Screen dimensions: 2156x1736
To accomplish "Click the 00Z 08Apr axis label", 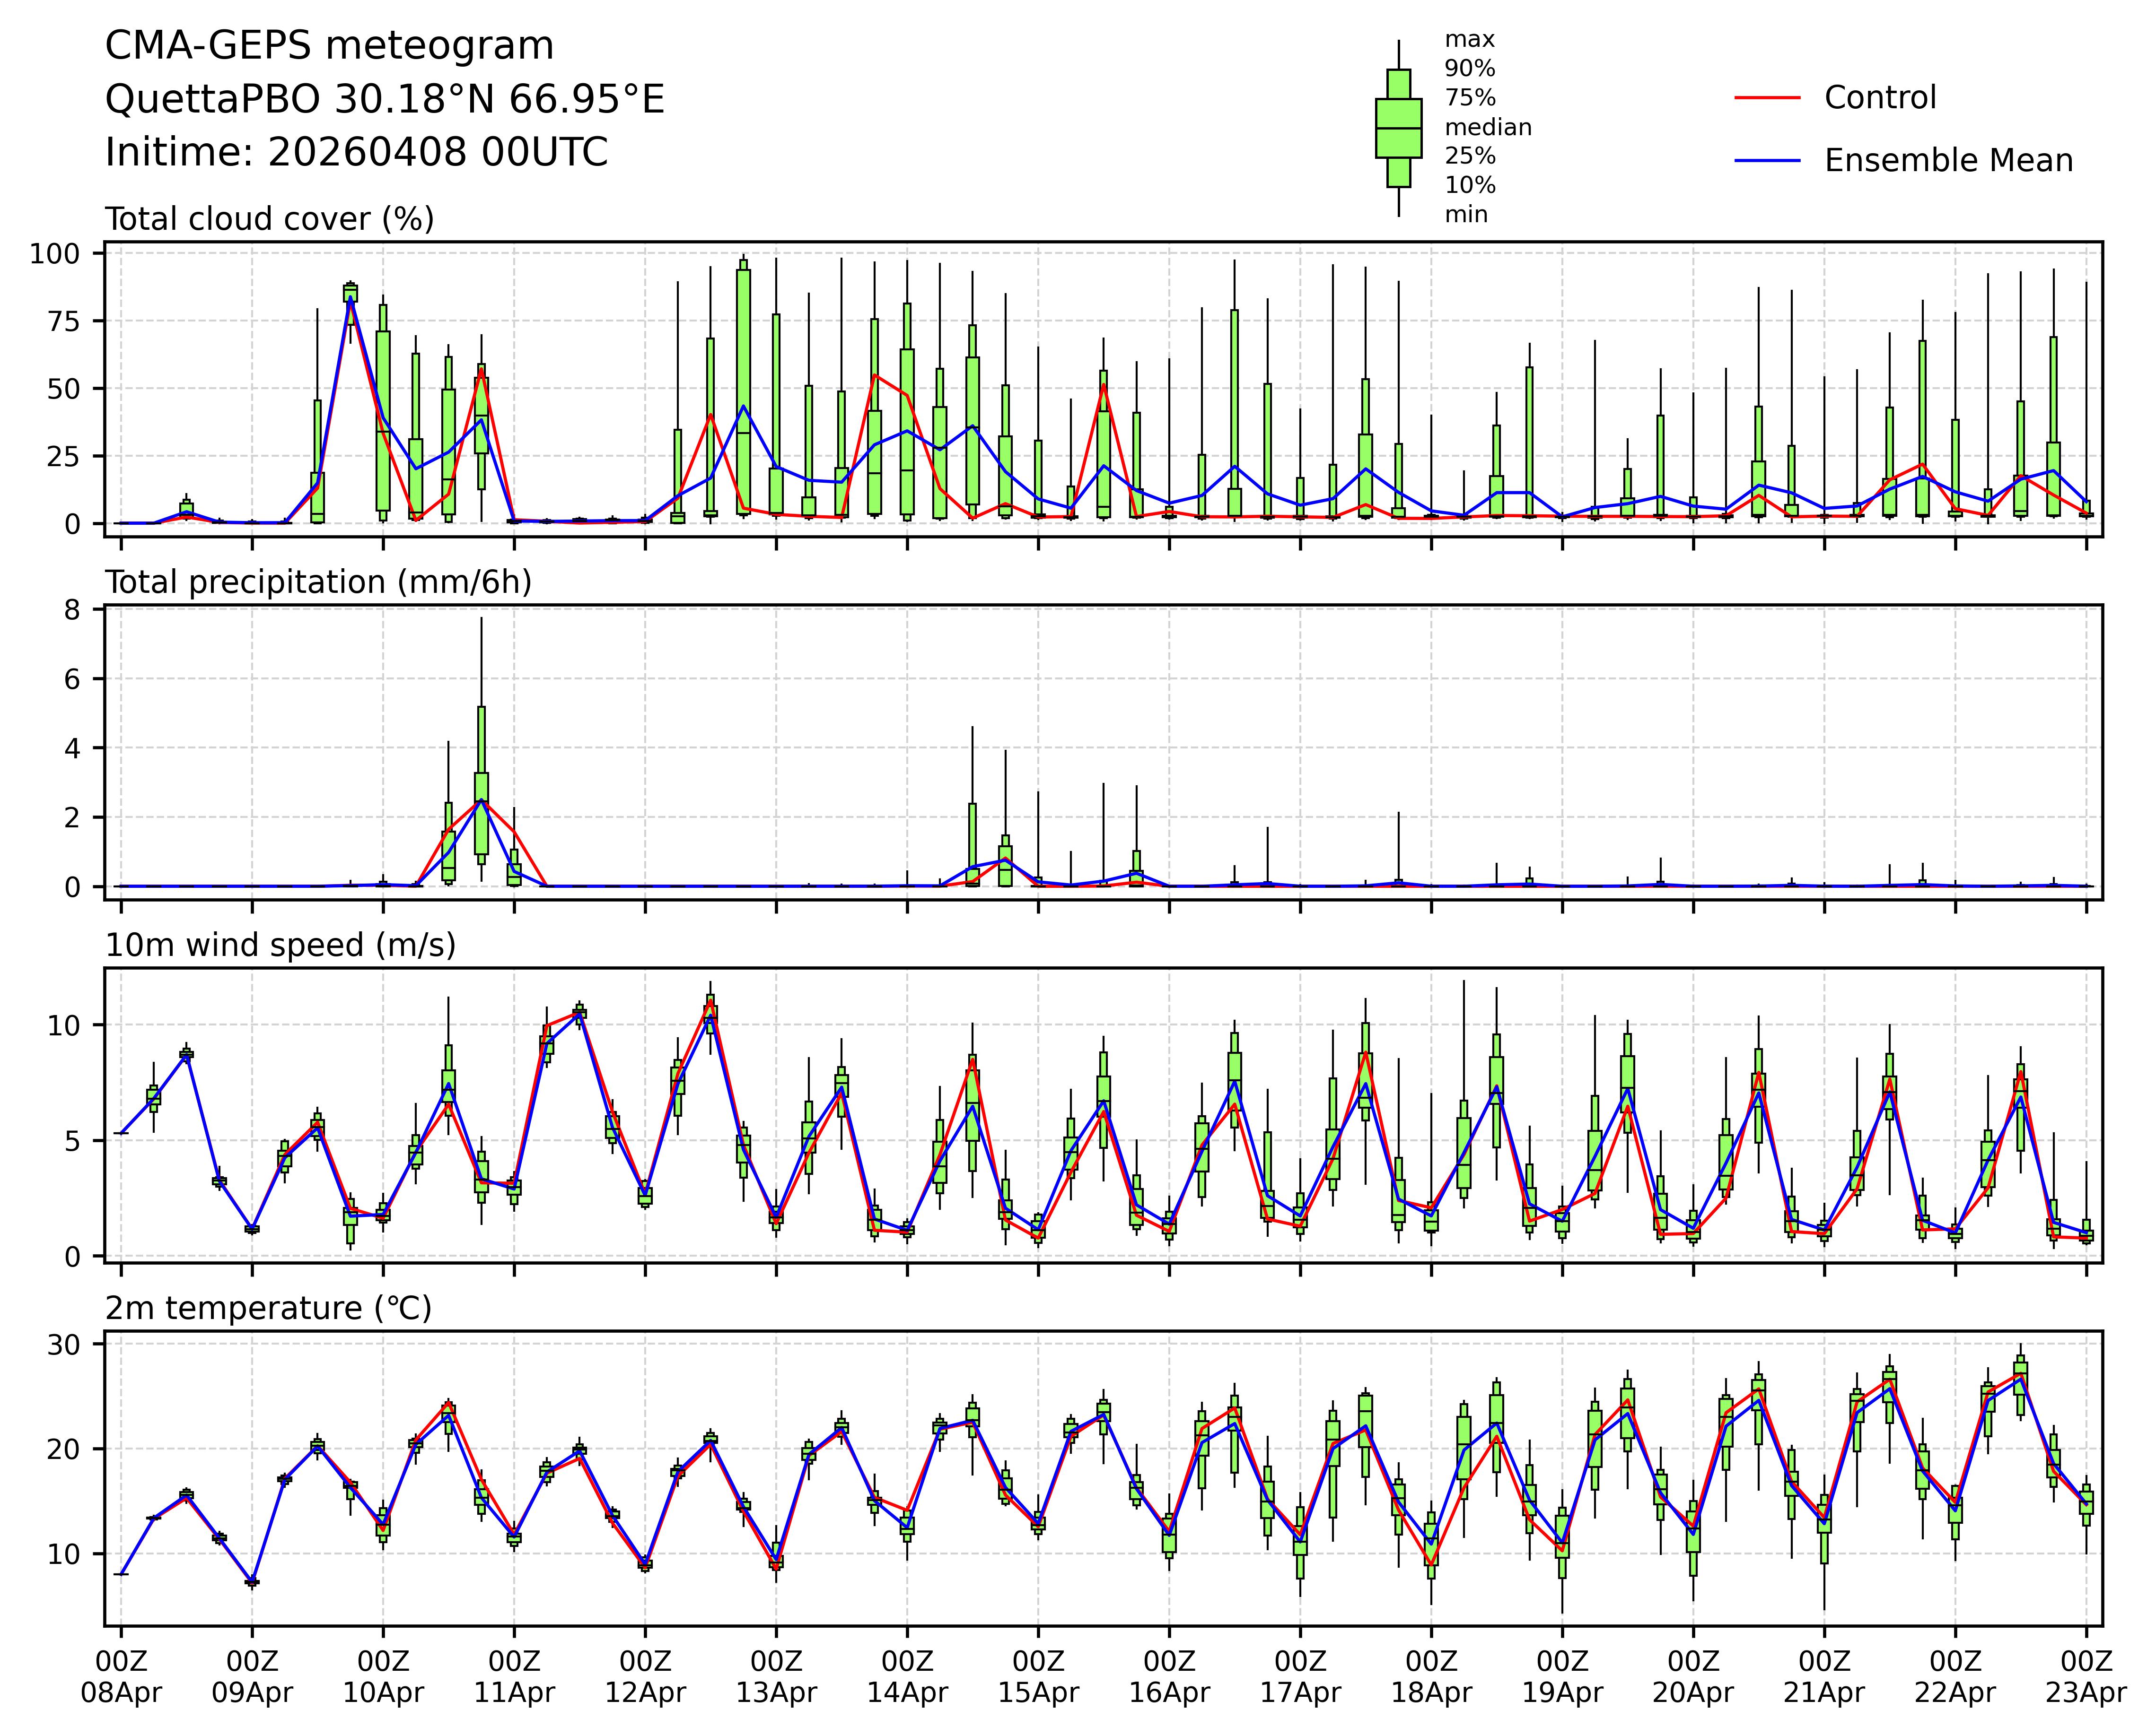I will [x=121, y=1677].
